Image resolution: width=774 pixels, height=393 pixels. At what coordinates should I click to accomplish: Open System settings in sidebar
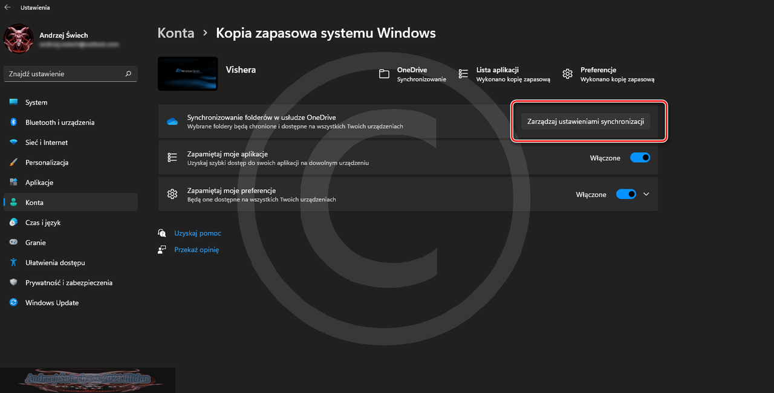click(x=71, y=102)
